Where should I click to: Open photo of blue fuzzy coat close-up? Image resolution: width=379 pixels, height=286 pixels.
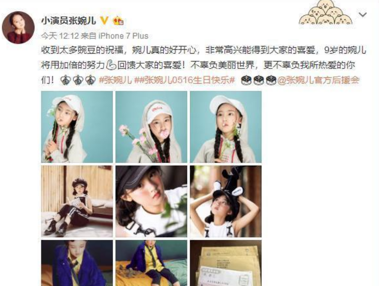77,263
